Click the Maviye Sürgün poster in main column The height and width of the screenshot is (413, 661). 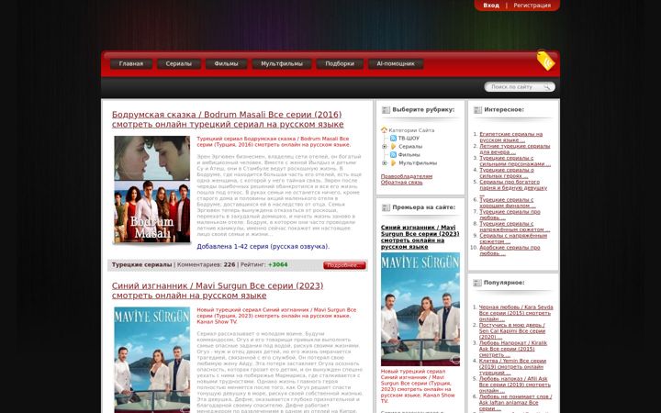152,360
